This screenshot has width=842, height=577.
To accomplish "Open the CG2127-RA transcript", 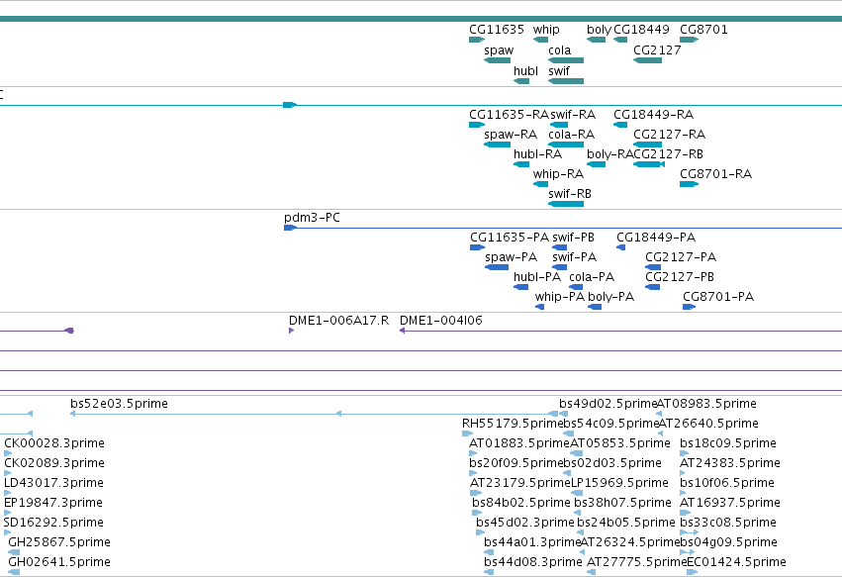I will click(x=648, y=144).
